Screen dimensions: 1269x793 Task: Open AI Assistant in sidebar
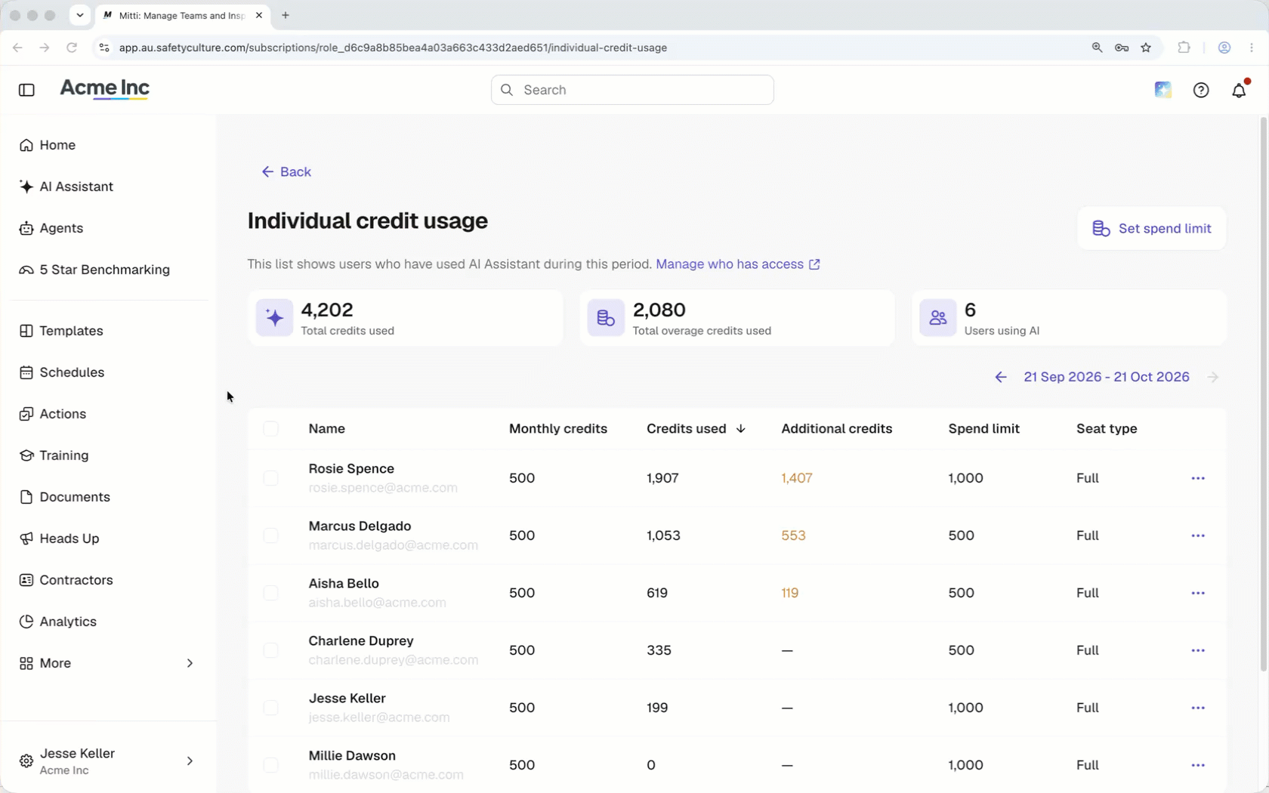pyautogui.click(x=66, y=187)
